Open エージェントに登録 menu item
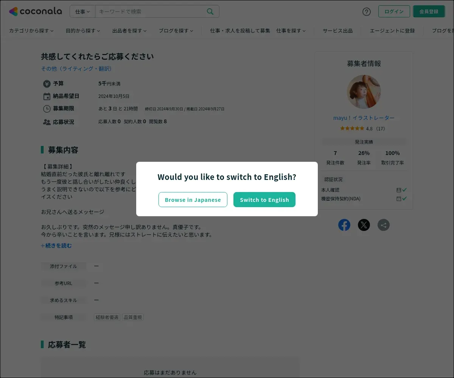 click(392, 31)
